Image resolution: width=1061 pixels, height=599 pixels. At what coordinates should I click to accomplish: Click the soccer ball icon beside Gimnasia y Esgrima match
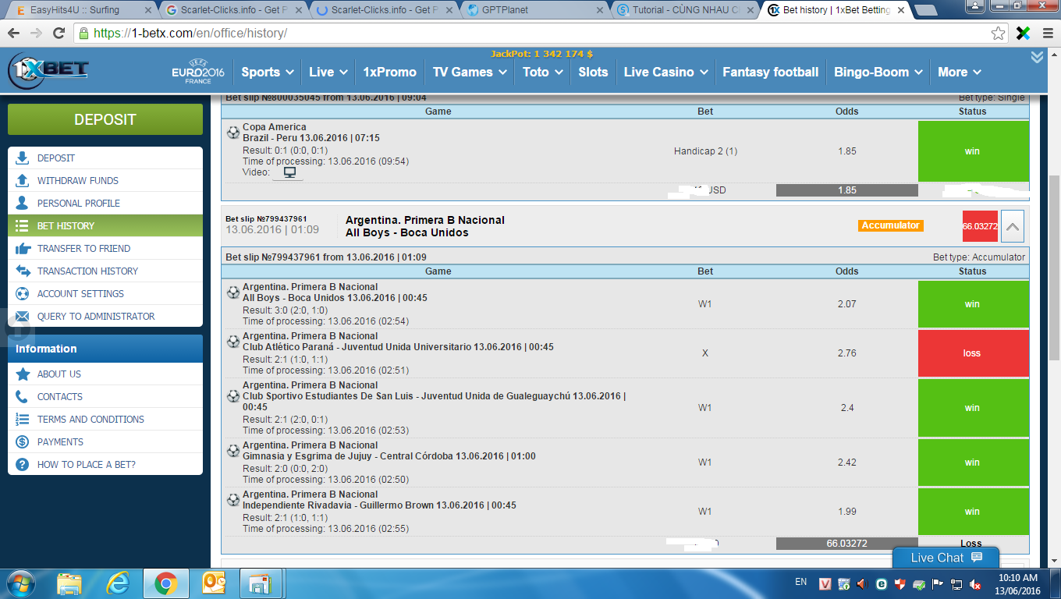233,451
